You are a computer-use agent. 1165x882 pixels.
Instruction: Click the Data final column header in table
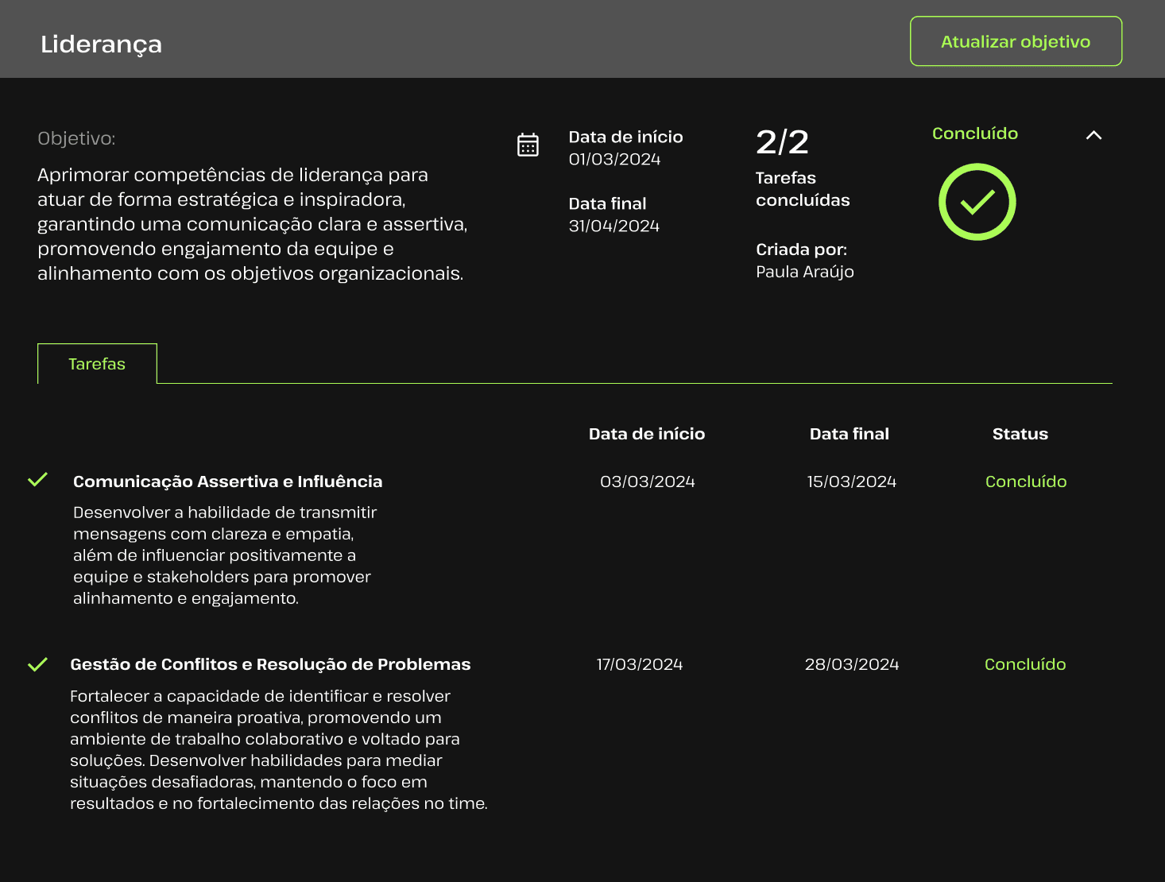coord(849,434)
